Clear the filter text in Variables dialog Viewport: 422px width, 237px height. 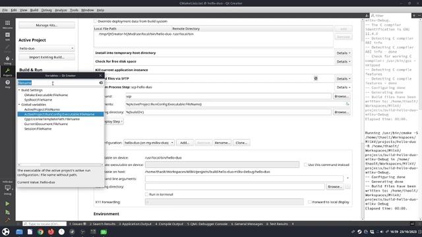click(x=101, y=83)
